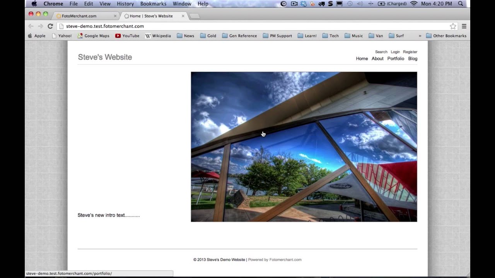Click the clock showing Mon 4:20 PM
Image resolution: width=495 pixels, height=278 pixels.
tap(436, 3)
